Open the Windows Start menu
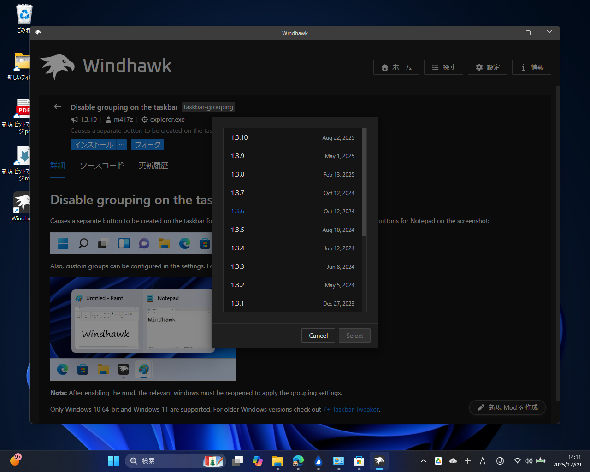The height and width of the screenshot is (472, 590). [x=113, y=461]
